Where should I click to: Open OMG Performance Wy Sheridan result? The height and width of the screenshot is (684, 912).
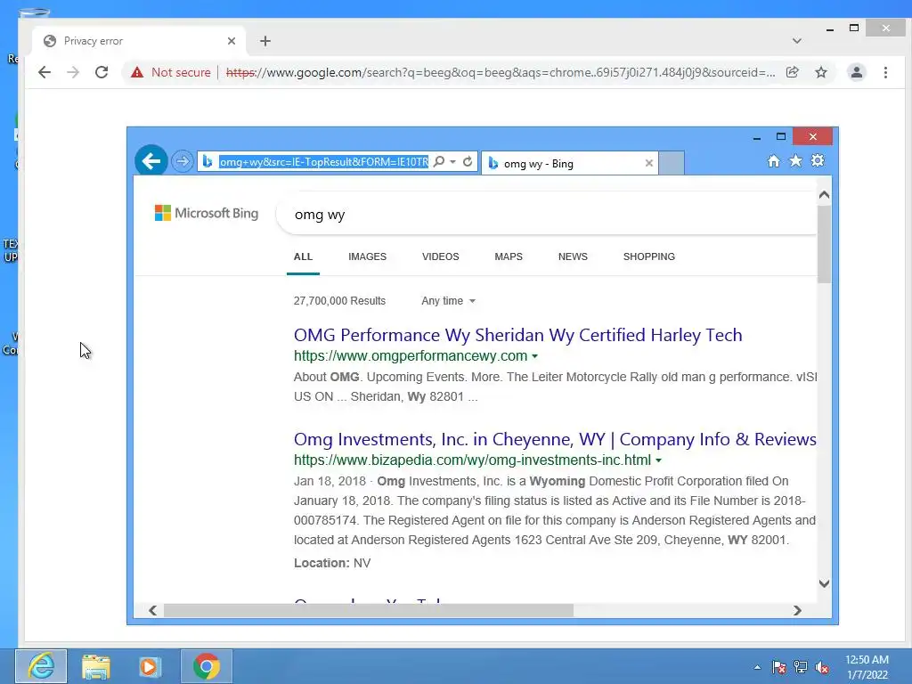tap(517, 335)
